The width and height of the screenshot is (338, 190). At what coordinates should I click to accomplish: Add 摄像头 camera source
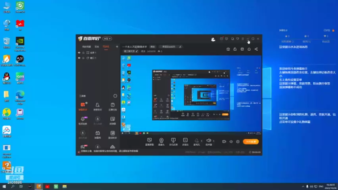tap(161, 142)
